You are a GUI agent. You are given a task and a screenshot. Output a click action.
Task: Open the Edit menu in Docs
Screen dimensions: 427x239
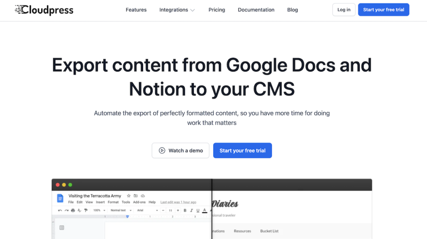(80, 202)
